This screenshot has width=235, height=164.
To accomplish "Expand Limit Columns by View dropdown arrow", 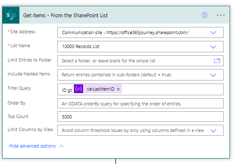I will click(213, 131).
